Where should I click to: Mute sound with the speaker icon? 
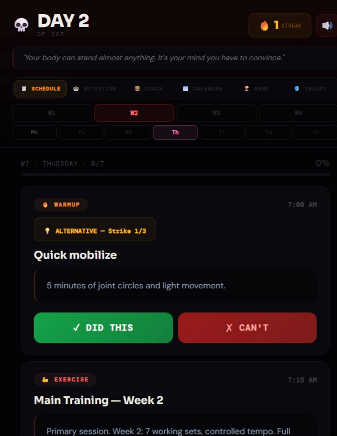327,25
